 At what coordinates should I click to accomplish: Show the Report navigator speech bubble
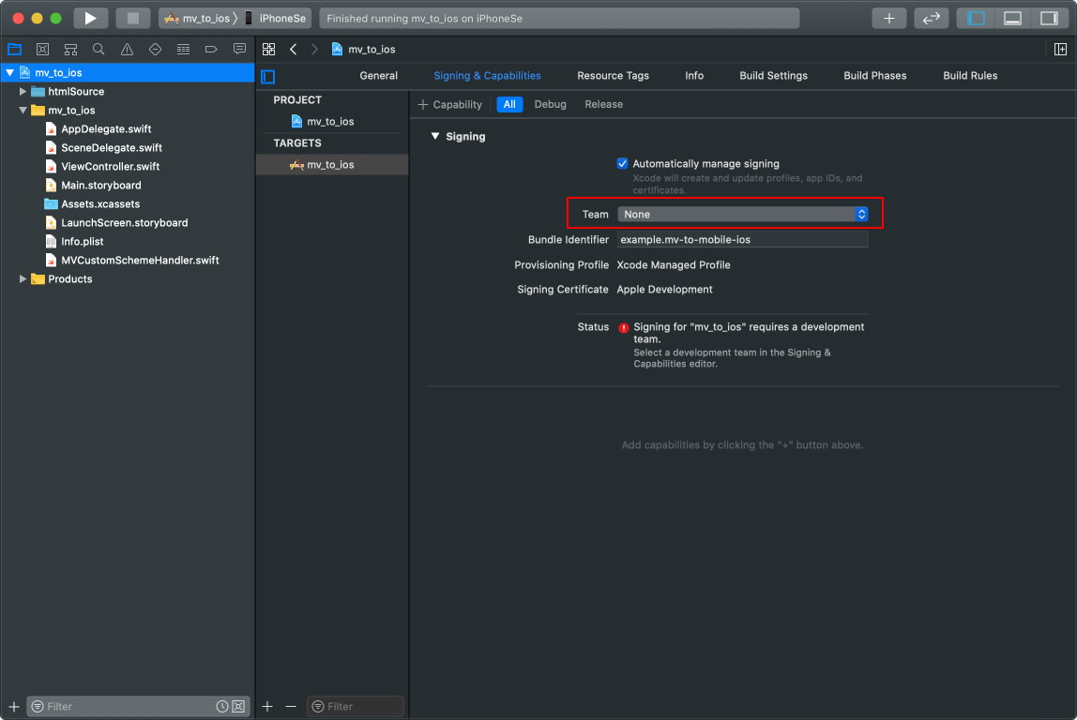click(x=239, y=50)
